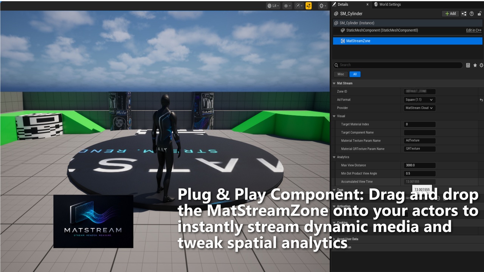The image size is (484, 272).
Task: Open the Details view options gear
Action: point(481,65)
